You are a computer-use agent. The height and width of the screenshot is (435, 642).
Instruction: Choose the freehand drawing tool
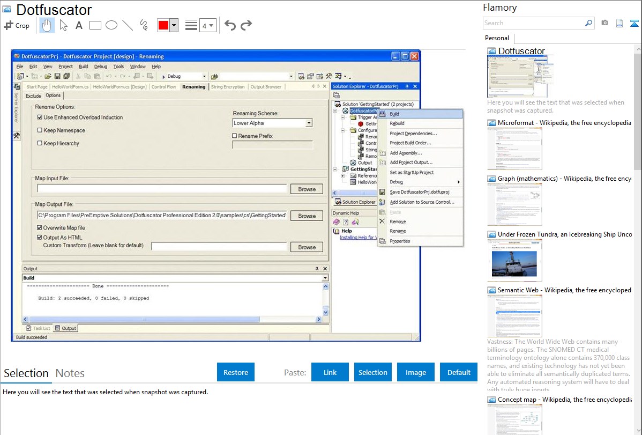[x=143, y=25]
